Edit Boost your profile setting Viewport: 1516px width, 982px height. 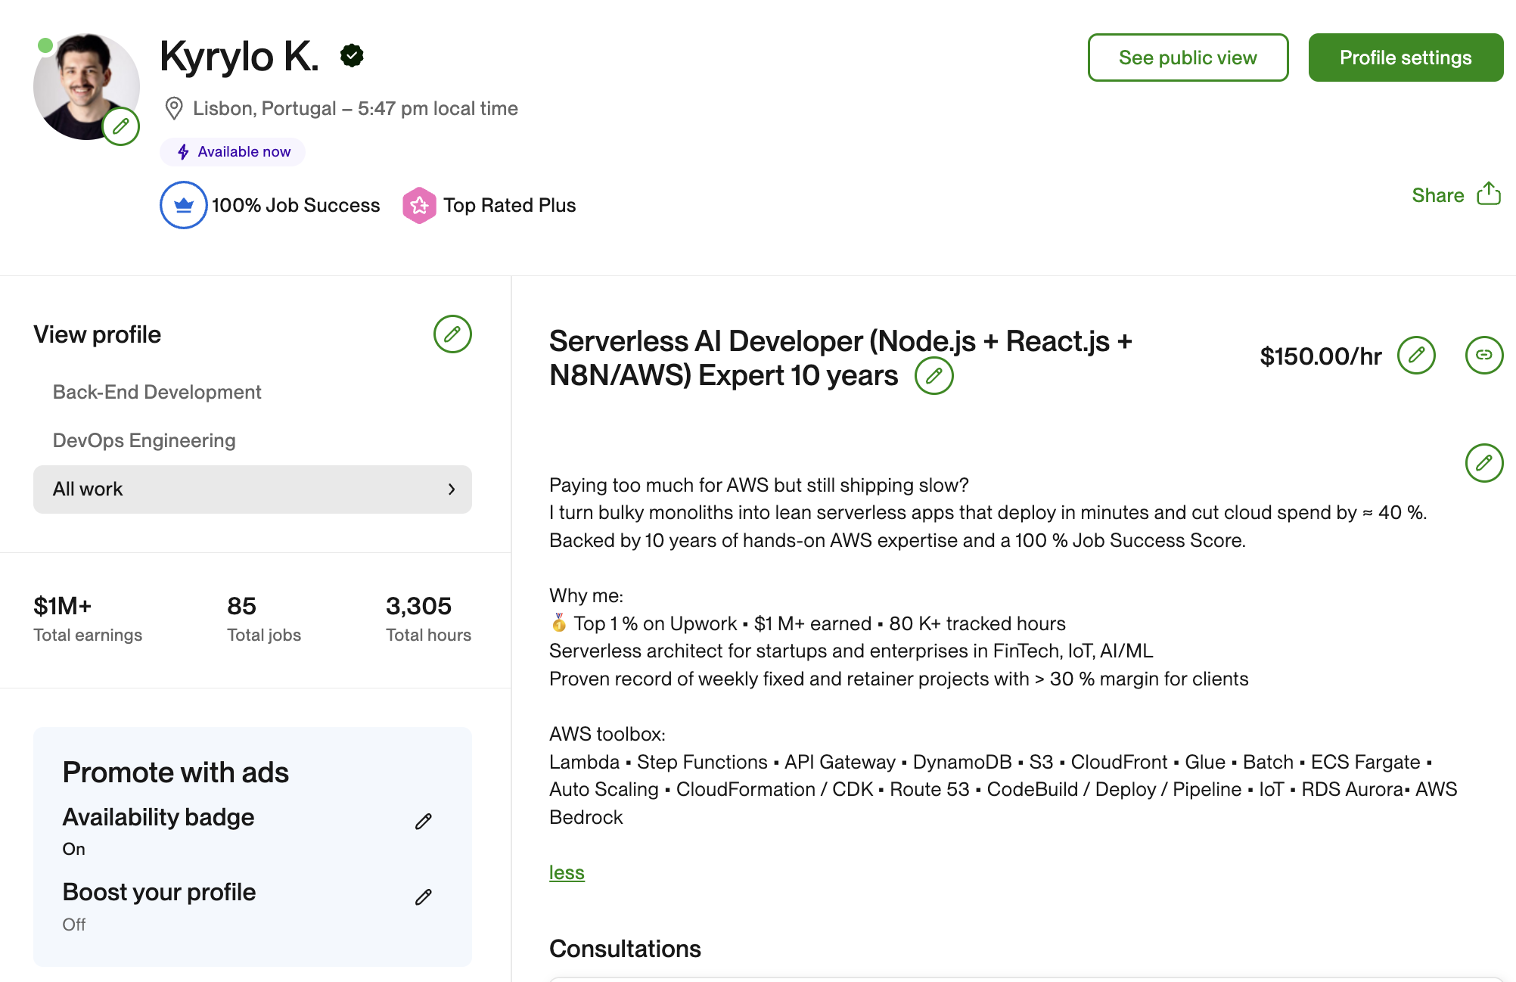(424, 897)
